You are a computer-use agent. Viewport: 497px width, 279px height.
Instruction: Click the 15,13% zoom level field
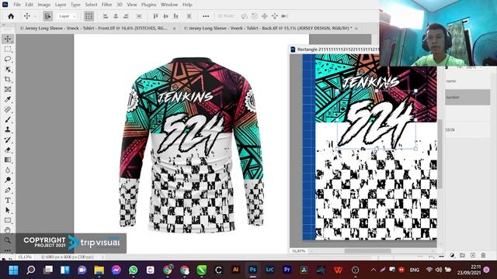coord(25,257)
